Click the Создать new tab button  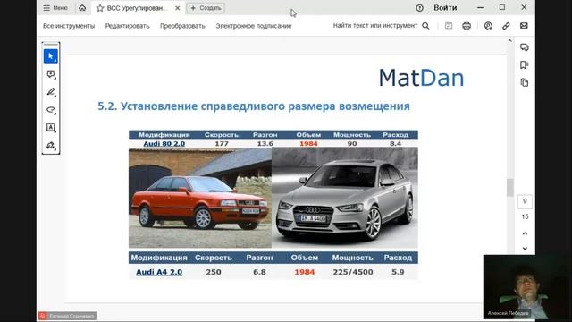coord(206,8)
